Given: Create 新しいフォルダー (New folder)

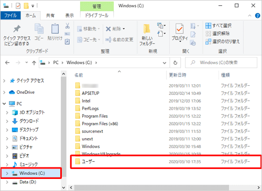Looking at the screenshot, I should tap(147, 35).
